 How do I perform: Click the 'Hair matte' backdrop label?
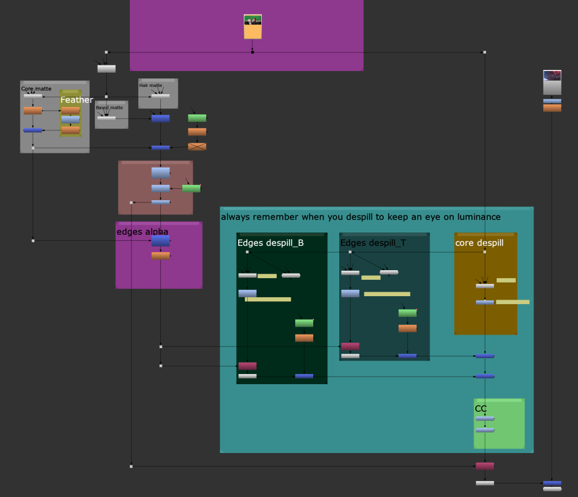click(x=150, y=85)
